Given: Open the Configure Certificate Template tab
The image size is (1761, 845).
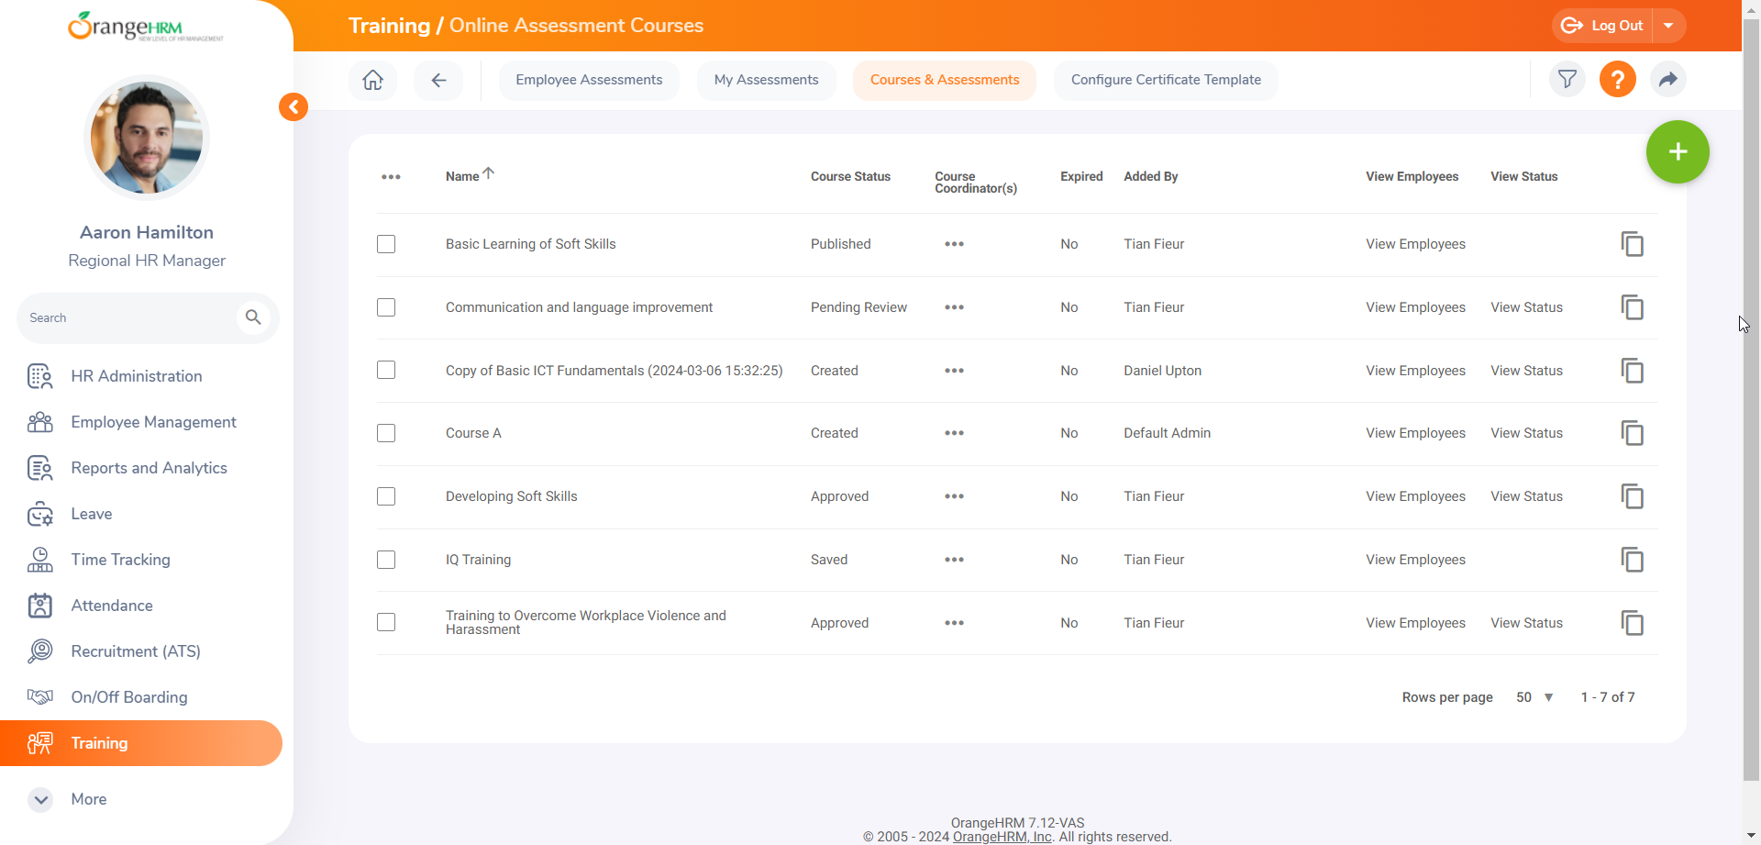Looking at the screenshot, I should pyautogui.click(x=1165, y=80).
